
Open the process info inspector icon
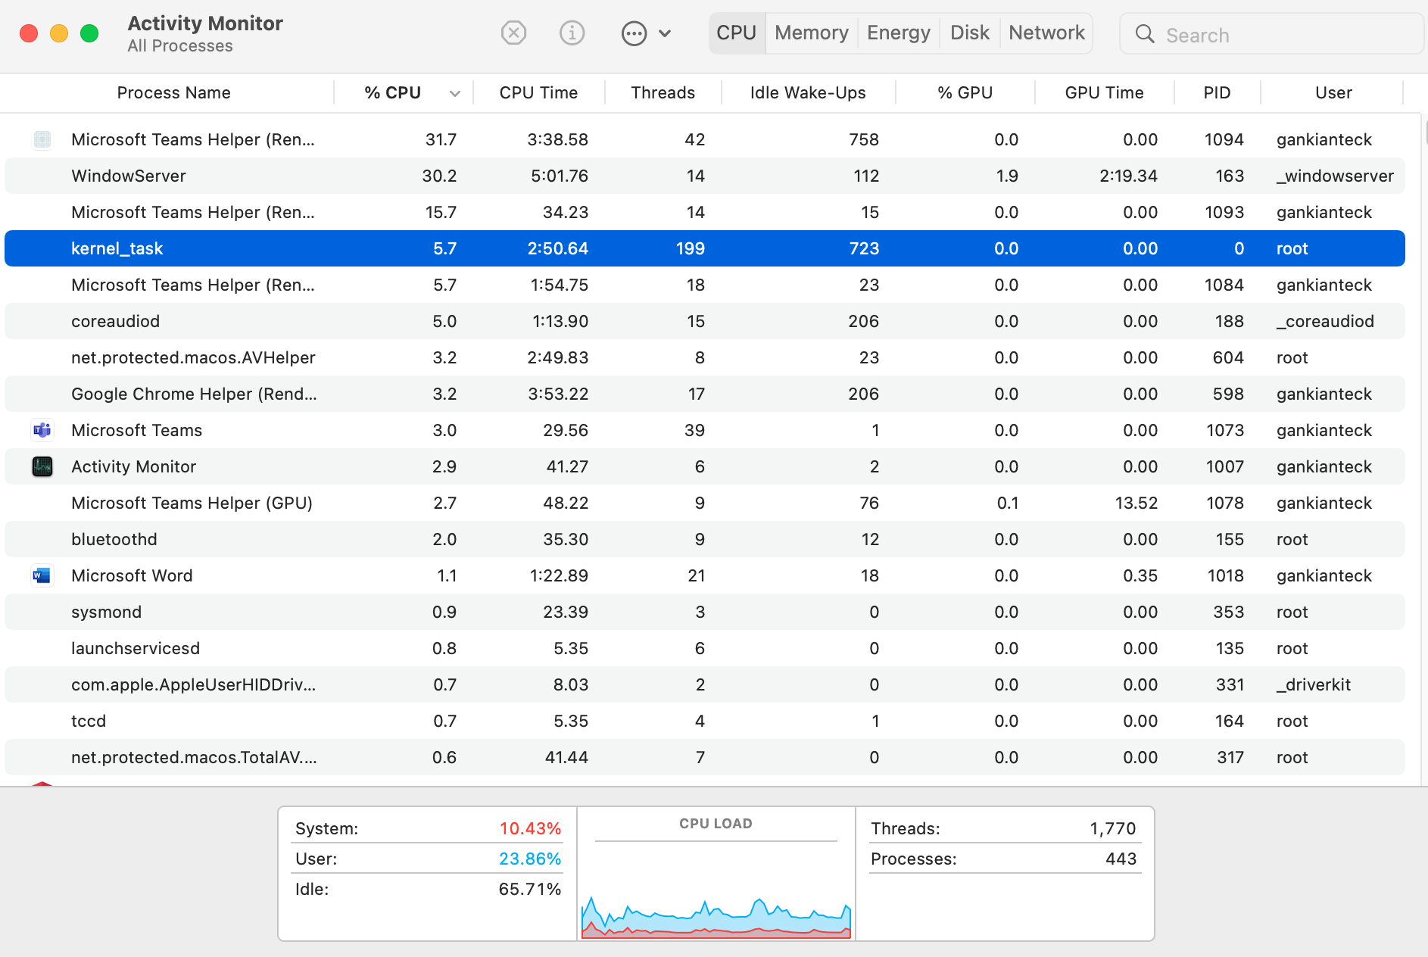[572, 33]
